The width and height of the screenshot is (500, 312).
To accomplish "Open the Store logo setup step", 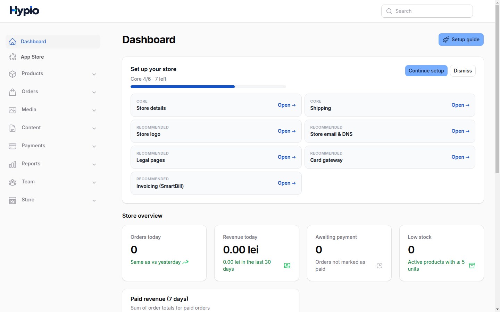I will (216, 131).
